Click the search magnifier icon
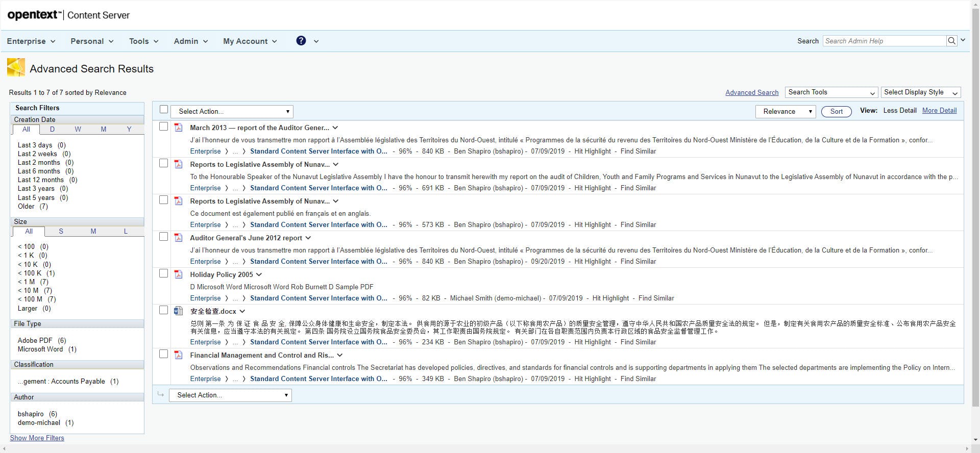Screen dimensions: 980x453 952,41
